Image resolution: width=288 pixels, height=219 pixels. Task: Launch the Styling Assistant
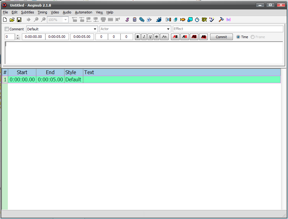click(175, 20)
